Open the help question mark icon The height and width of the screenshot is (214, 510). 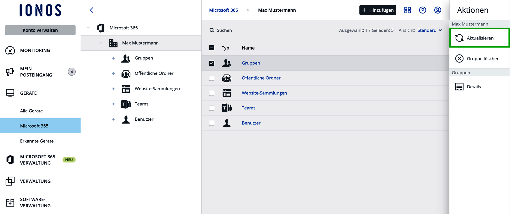coord(423,10)
